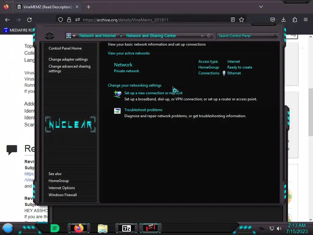Show site security lock info
313x235 pixels.
[x=69, y=20]
